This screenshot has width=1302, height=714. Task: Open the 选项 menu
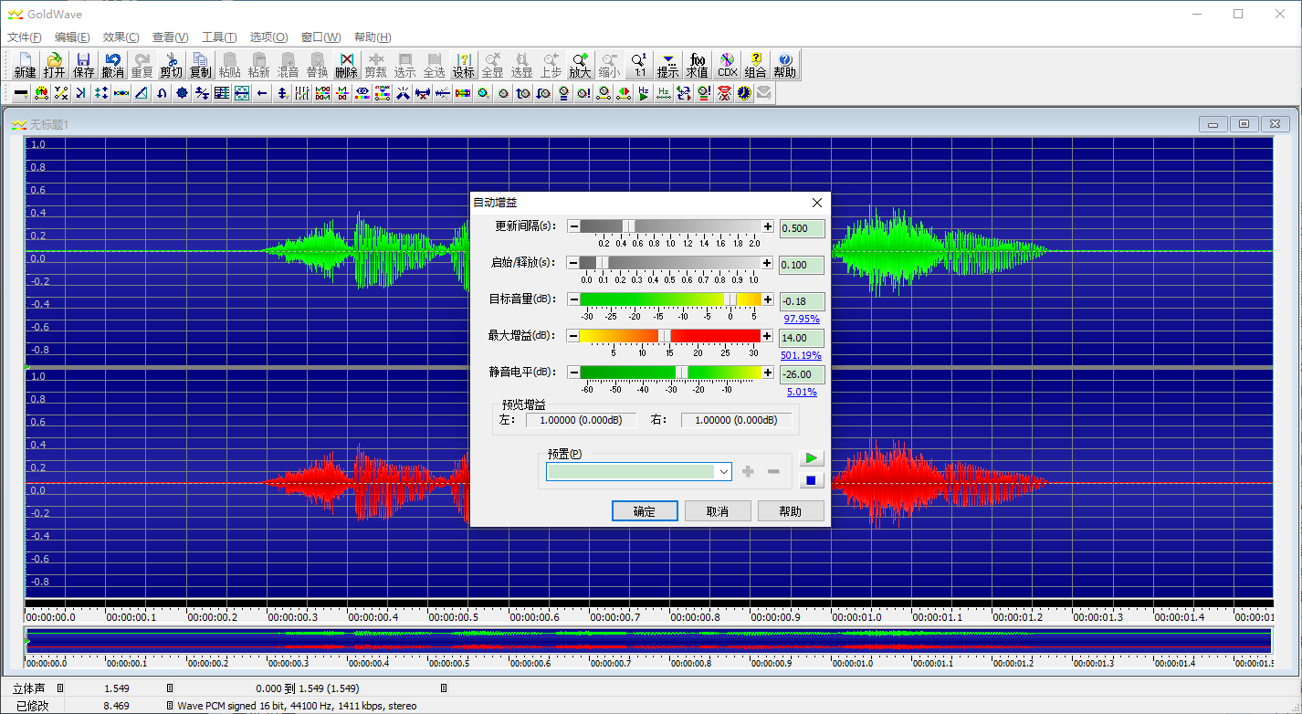coord(268,37)
